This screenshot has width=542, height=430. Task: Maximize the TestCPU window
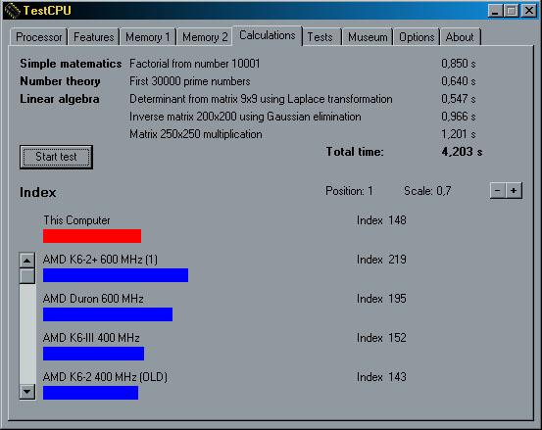(x=511, y=11)
